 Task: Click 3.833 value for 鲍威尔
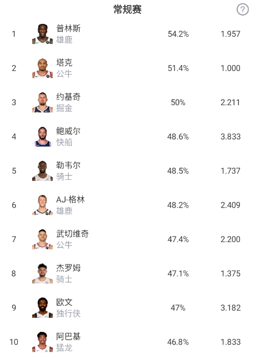[230, 137]
